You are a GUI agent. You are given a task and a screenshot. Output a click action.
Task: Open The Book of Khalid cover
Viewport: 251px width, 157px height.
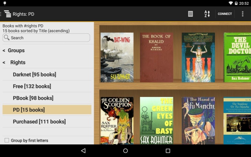(156, 57)
